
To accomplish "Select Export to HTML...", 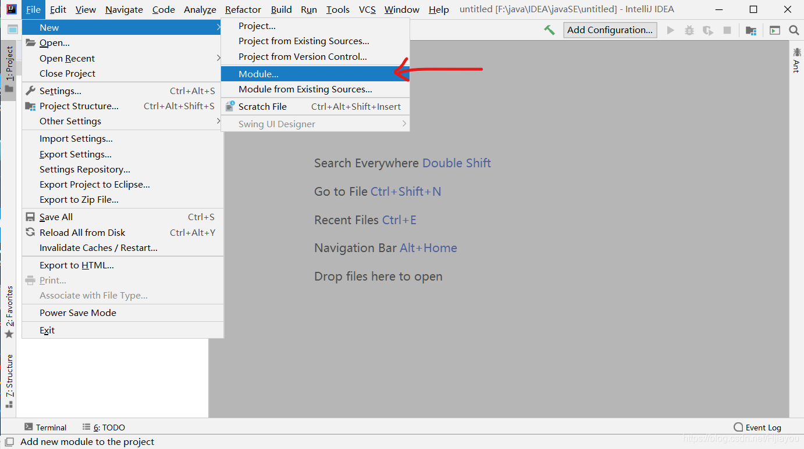I will [x=123, y=265].
